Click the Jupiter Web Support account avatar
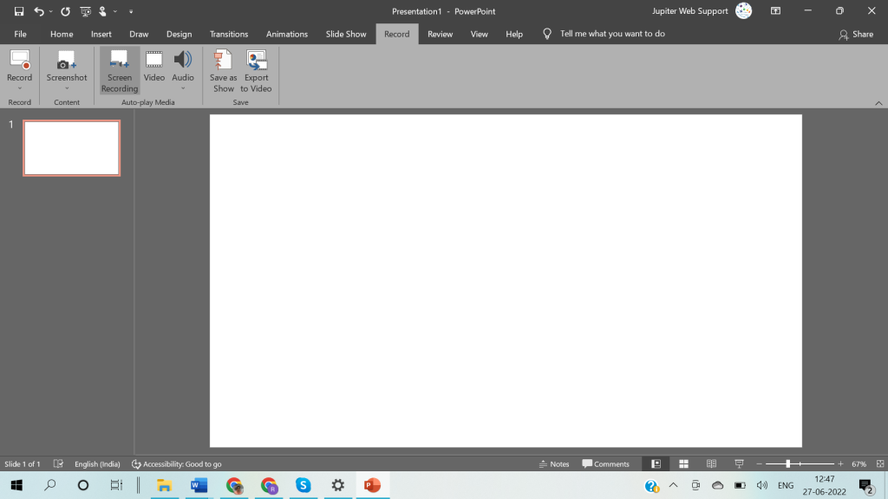Screen dimensions: 888x499 (743, 10)
